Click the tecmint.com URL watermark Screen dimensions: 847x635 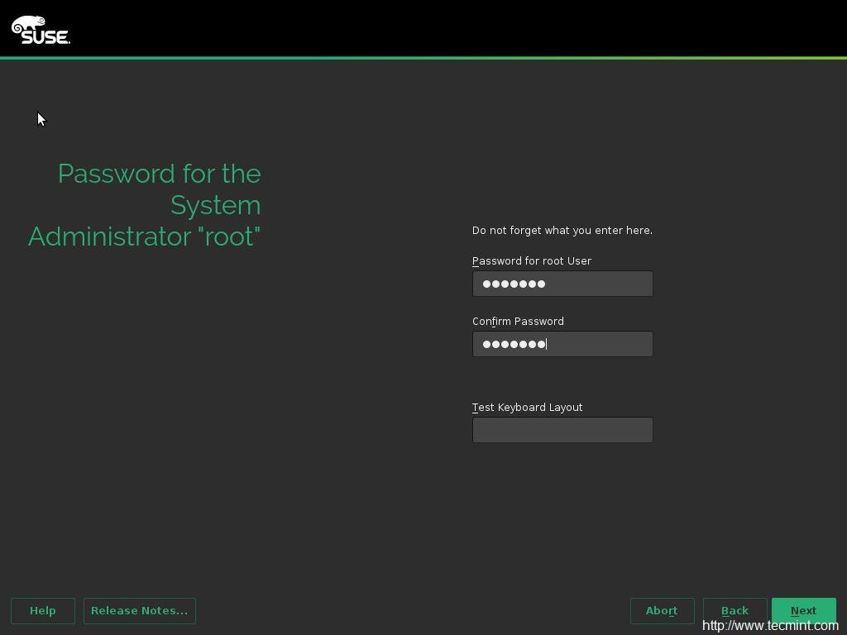(770, 626)
